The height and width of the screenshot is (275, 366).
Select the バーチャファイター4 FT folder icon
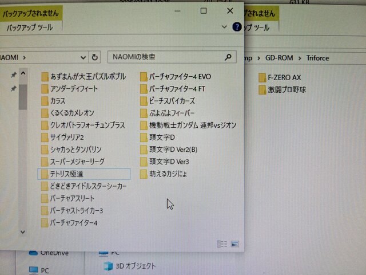click(x=144, y=89)
